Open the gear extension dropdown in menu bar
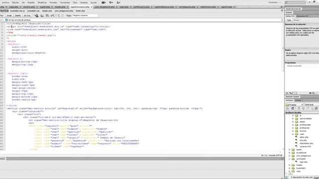The height and width of the screenshot is (179, 319). pos(111,2)
